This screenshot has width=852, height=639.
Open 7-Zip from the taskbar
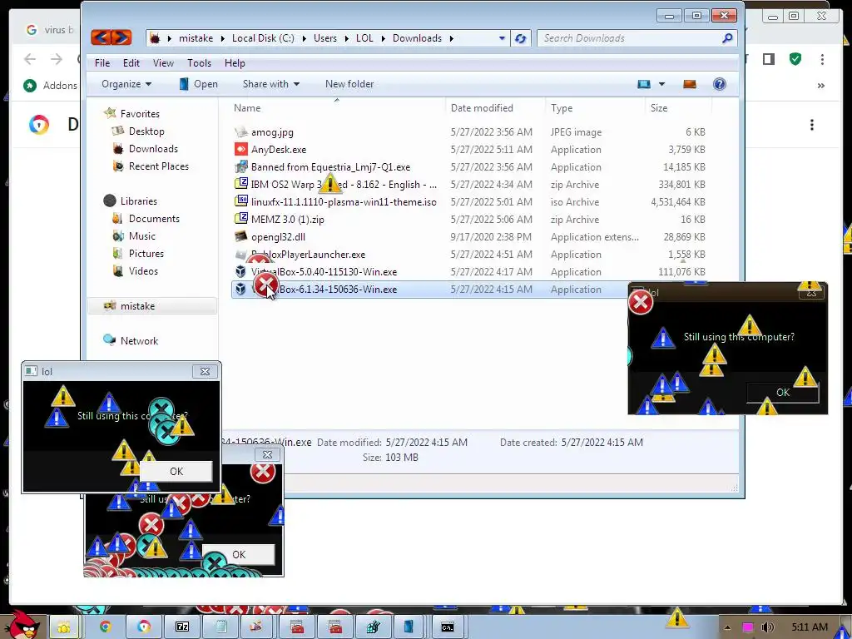tap(182, 627)
